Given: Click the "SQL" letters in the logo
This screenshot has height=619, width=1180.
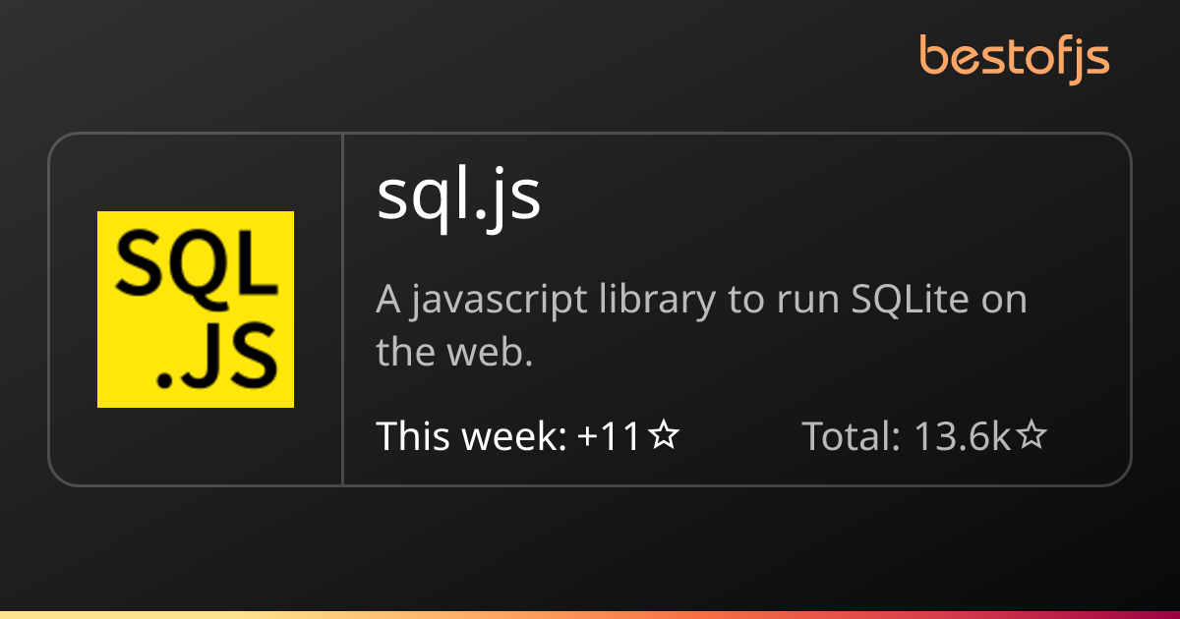Looking at the screenshot, I should [196, 264].
